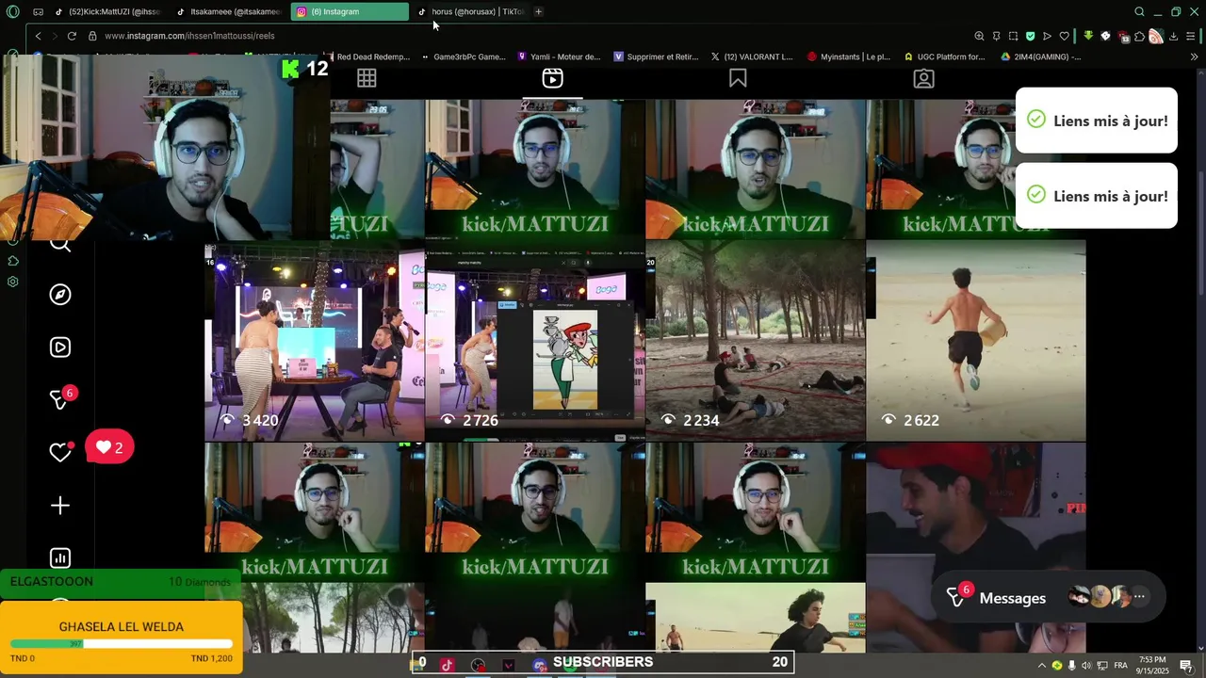1206x678 pixels.
Task: Switch to the Reels tab icon
Action: click(552, 78)
